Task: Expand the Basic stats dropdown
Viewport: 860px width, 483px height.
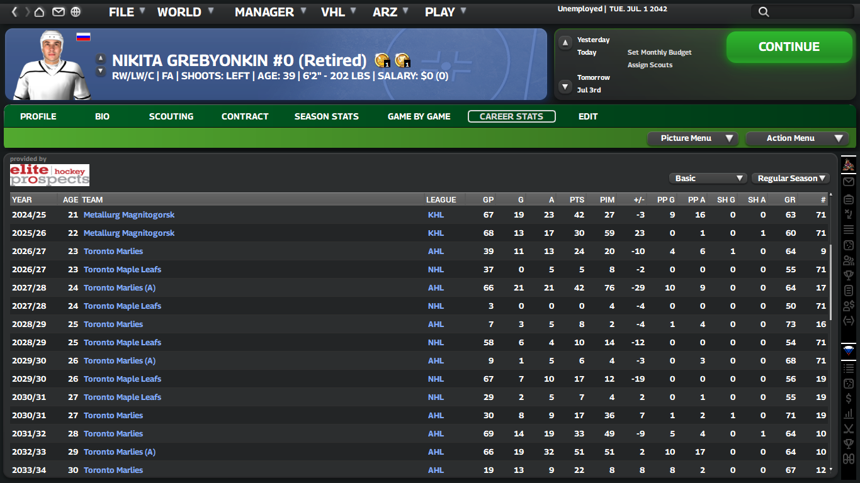Action: [x=708, y=179]
